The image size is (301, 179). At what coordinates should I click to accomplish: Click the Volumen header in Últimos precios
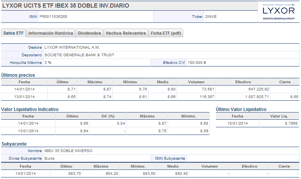(x=196, y=82)
